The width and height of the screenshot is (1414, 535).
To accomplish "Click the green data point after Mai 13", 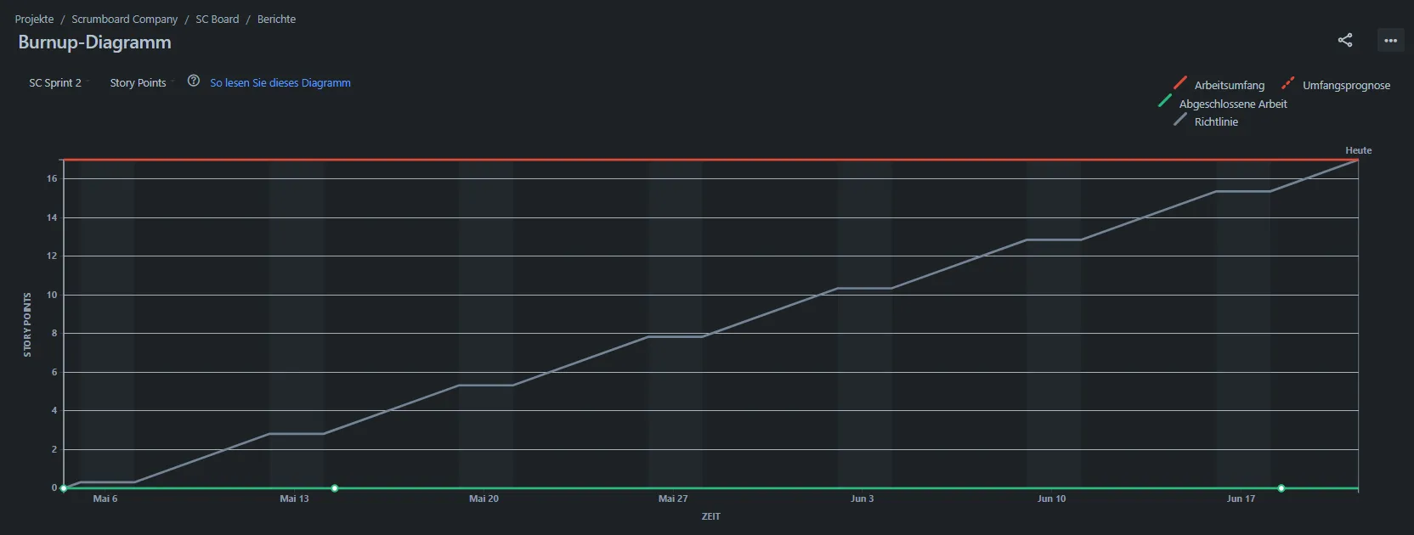I will coord(335,488).
